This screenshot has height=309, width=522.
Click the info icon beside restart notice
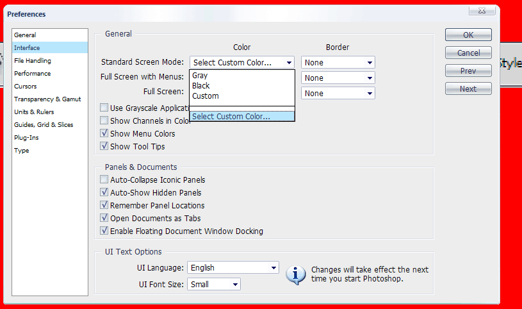(x=295, y=274)
